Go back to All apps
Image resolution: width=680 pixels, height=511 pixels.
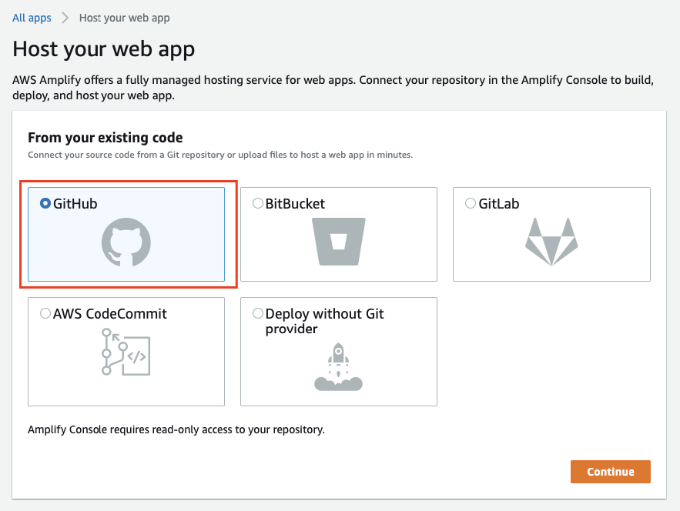tap(32, 18)
